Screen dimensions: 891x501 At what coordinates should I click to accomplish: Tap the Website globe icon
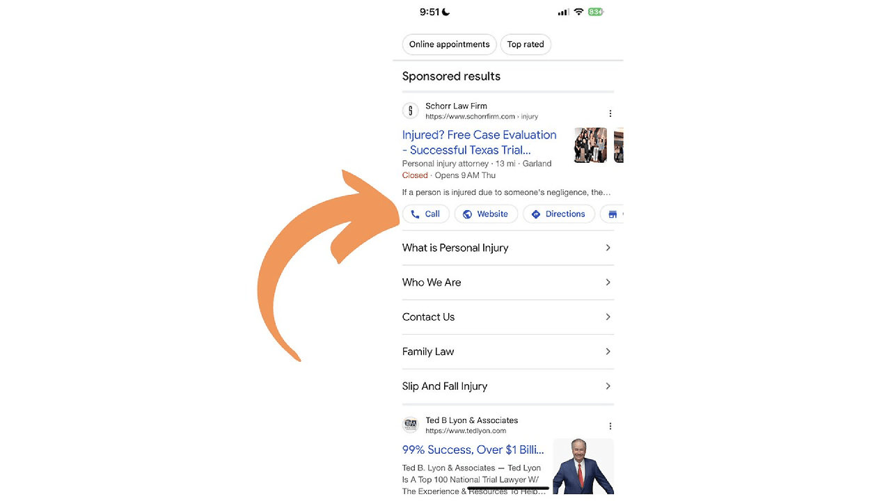pos(467,214)
